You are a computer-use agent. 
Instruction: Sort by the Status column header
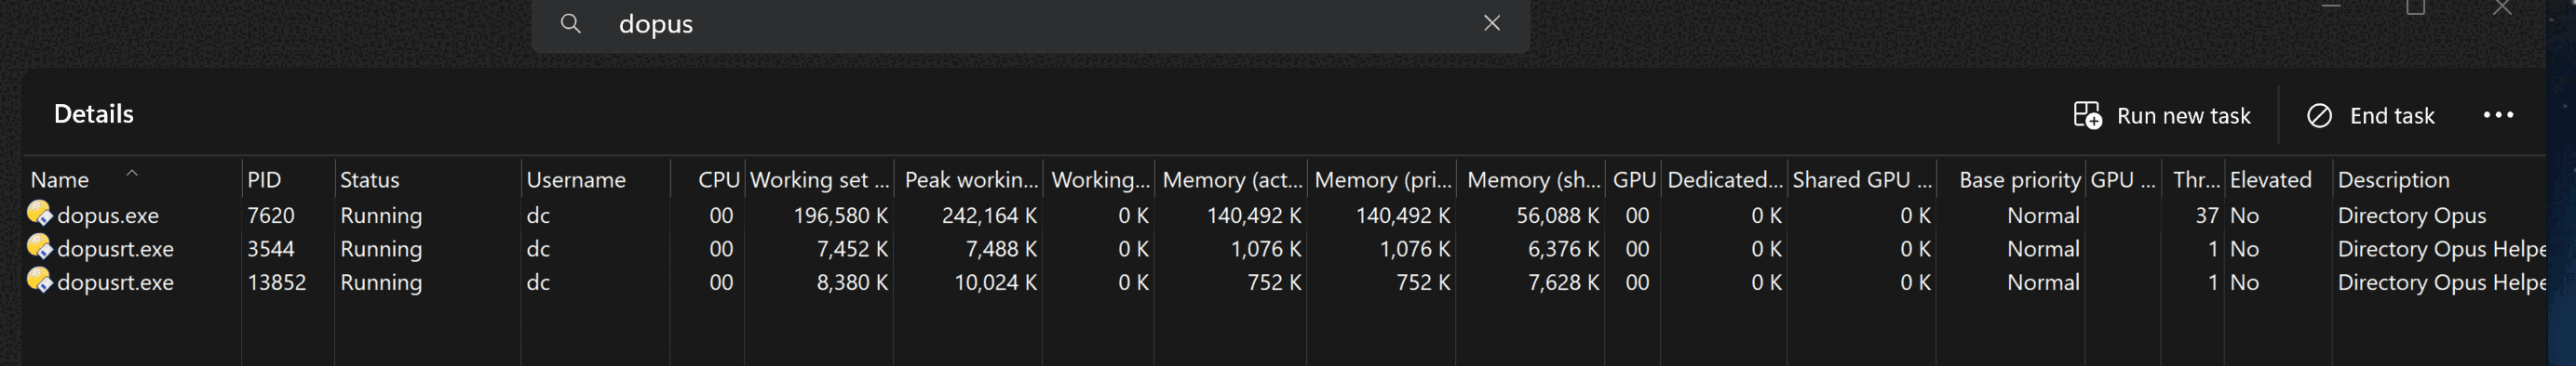(x=369, y=179)
